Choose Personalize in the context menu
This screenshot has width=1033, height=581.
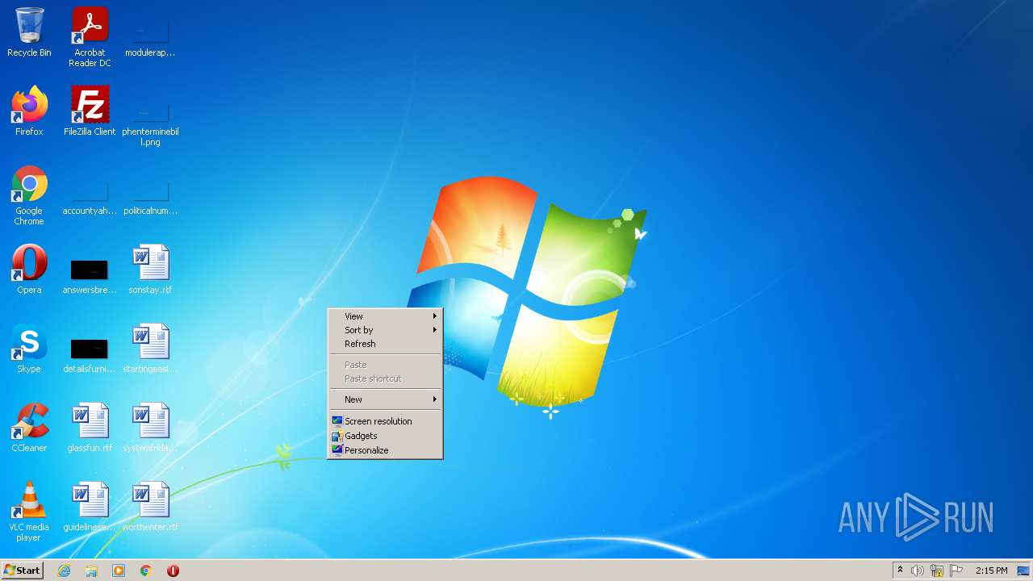pyautogui.click(x=385, y=450)
